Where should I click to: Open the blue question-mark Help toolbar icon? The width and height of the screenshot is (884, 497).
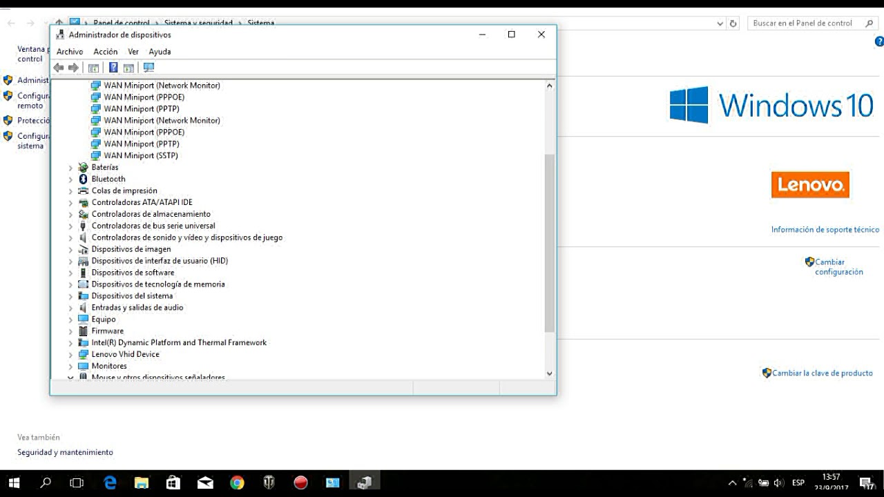point(113,68)
